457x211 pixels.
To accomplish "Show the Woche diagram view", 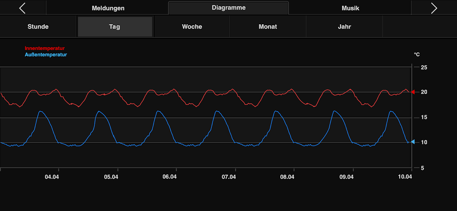I will 192,27.
